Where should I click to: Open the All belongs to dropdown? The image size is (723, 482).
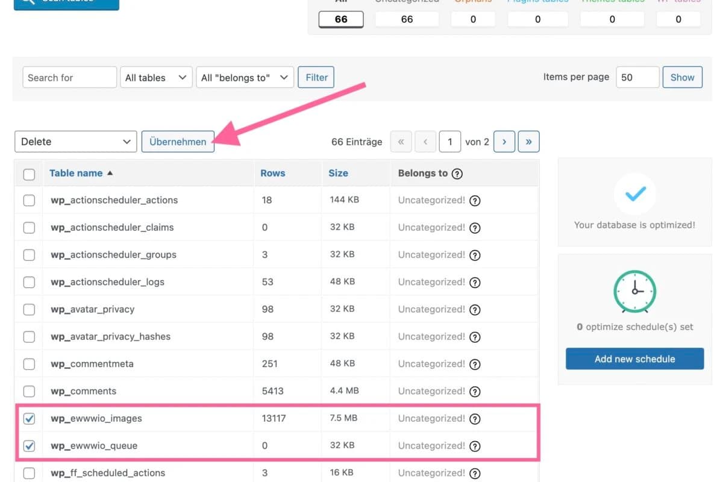pyautogui.click(x=245, y=77)
